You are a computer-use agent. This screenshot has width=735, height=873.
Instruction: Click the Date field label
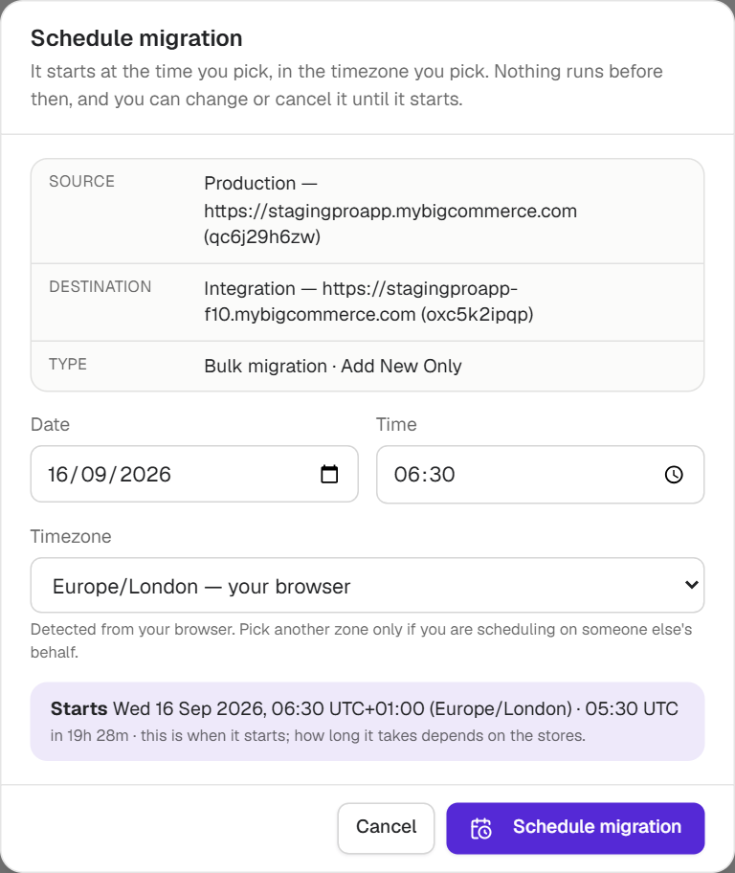(x=50, y=424)
